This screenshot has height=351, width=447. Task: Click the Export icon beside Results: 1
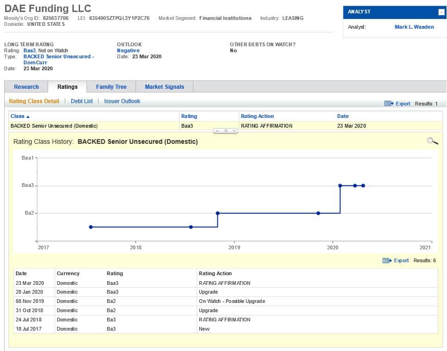(389, 104)
